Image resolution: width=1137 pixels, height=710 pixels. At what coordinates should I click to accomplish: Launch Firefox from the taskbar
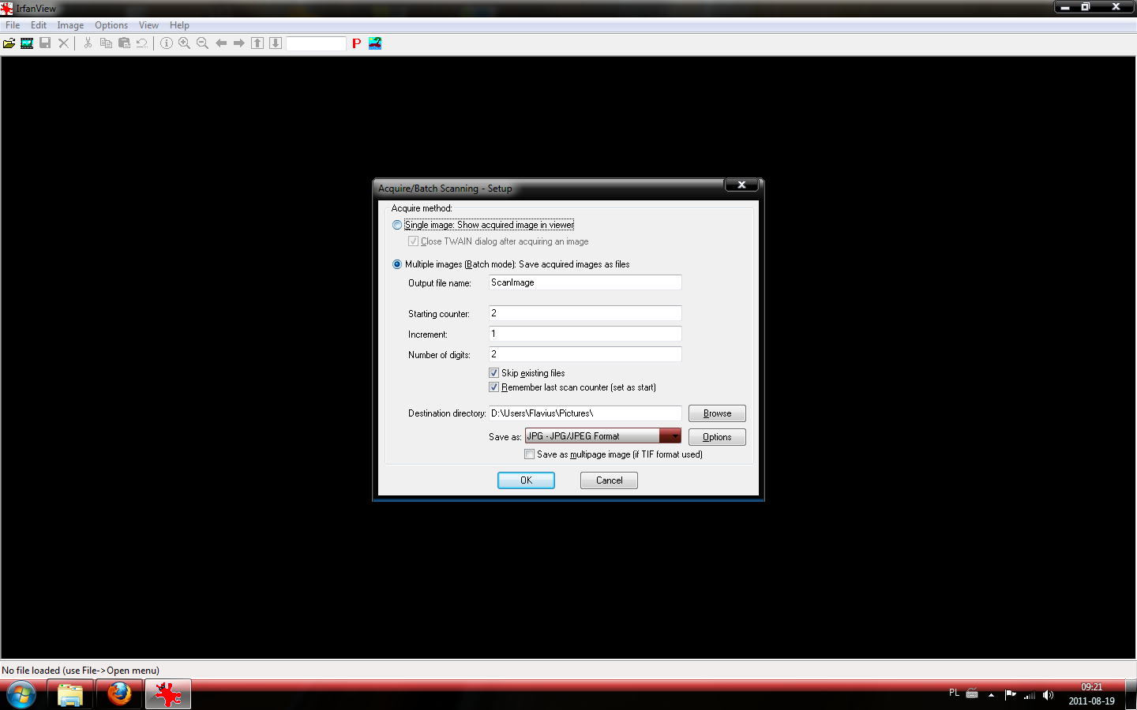pos(119,695)
